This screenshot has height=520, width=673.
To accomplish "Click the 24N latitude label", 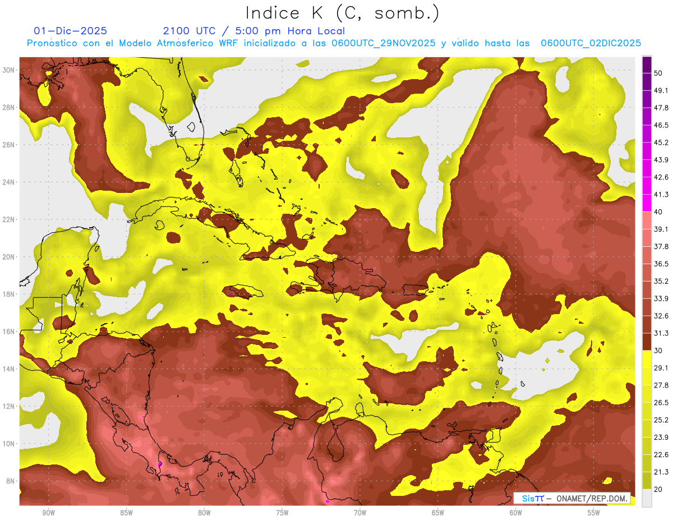I will click(10, 182).
